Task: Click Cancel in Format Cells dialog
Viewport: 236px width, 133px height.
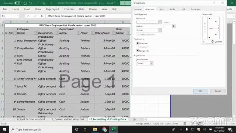Action: pyautogui.click(x=218, y=91)
